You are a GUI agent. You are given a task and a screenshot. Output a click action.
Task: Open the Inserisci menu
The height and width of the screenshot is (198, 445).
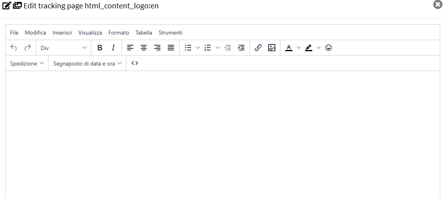[62, 33]
